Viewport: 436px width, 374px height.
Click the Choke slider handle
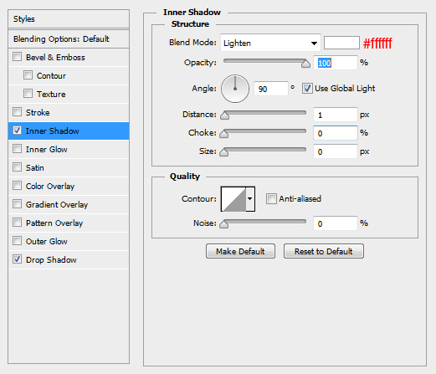click(223, 134)
